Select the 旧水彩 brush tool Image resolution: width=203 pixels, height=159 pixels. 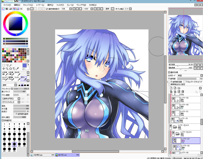point(18,74)
